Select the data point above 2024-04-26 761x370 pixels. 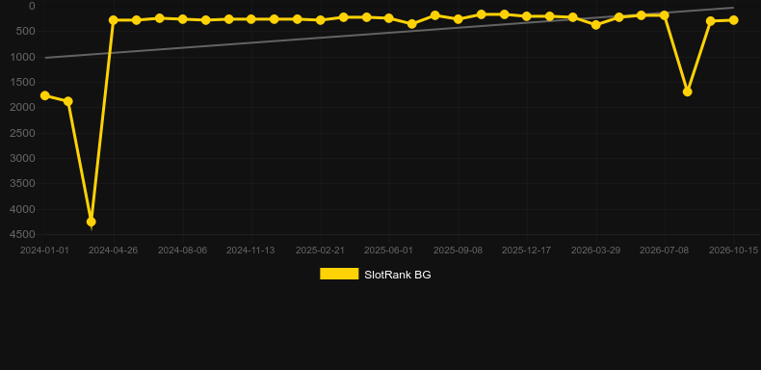(x=114, y=20)
